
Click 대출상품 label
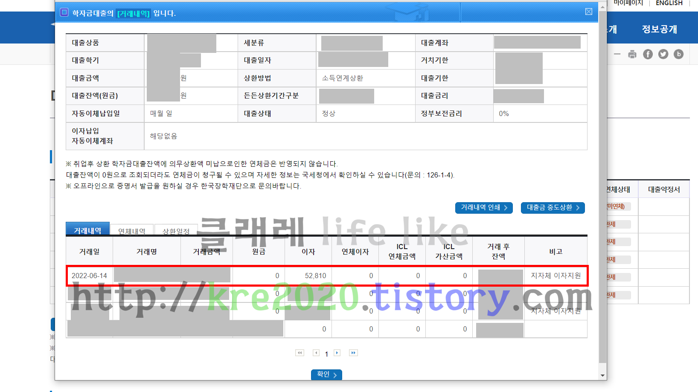pyautogui.click(x=85, y=43)
